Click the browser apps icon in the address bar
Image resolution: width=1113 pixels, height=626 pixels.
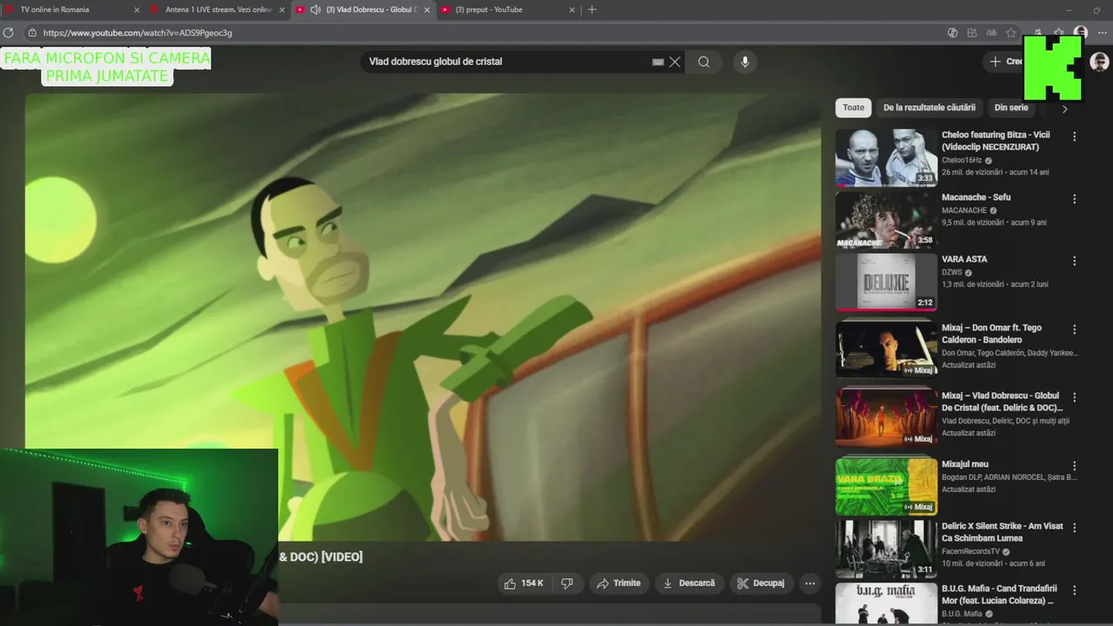[972, 33]
